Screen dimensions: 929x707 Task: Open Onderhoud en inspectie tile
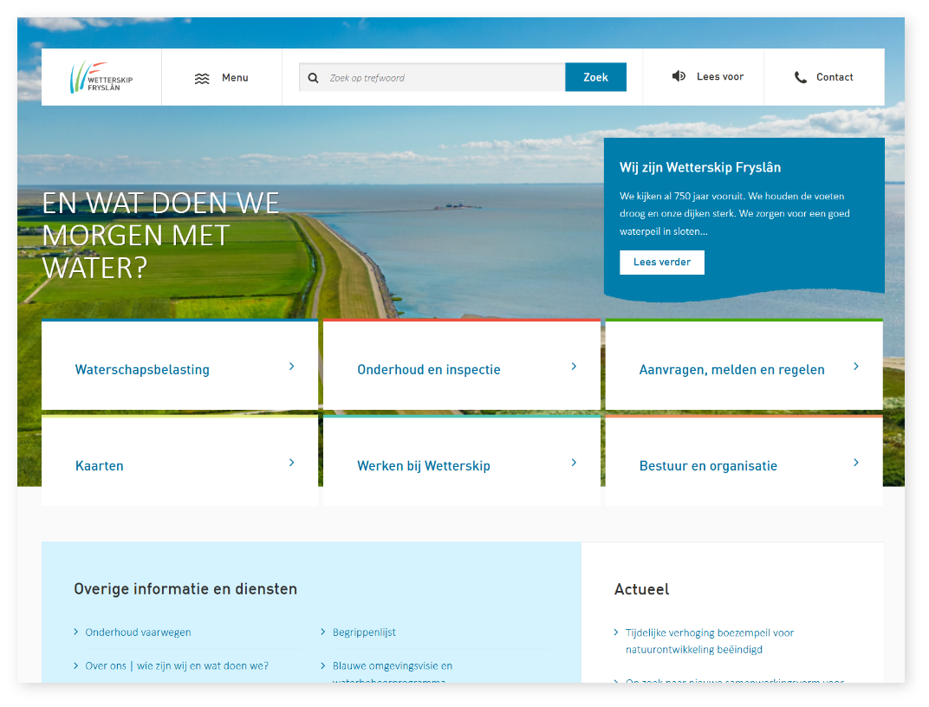(x=462, y=366)
